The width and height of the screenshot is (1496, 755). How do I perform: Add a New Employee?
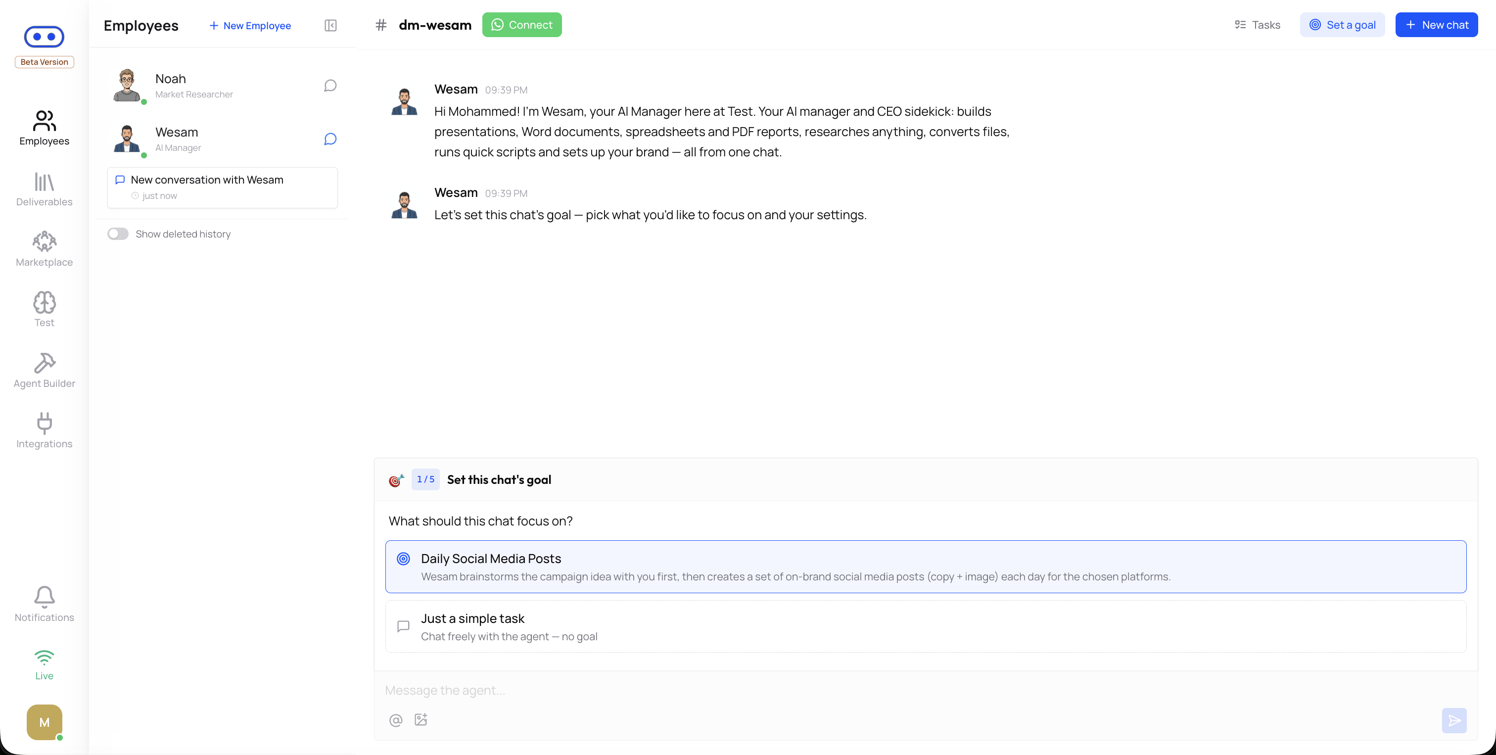pyautogui.click(x=250, y=26)
